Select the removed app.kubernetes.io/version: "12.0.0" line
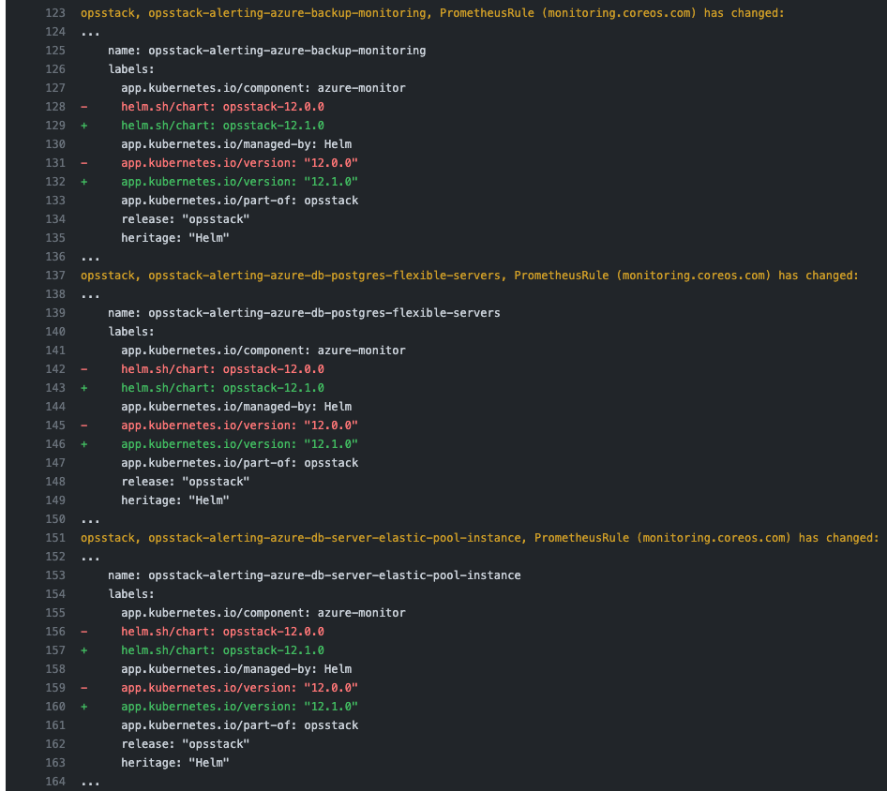This screenshot has height=791, width=887. point(239,162)
